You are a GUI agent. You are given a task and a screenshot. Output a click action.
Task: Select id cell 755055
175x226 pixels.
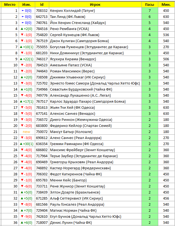[x=42, y=47]
